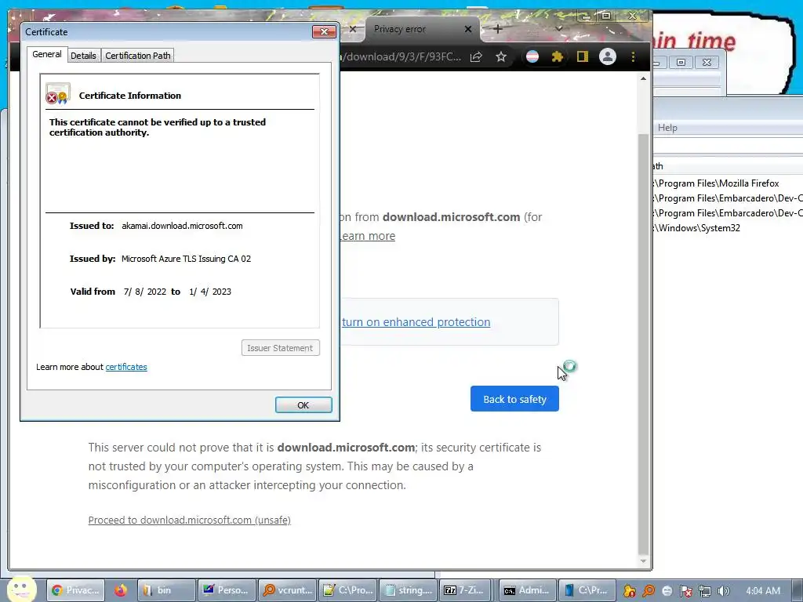Open the network tray icon
The image size is (803, 602).
point(705,591)
